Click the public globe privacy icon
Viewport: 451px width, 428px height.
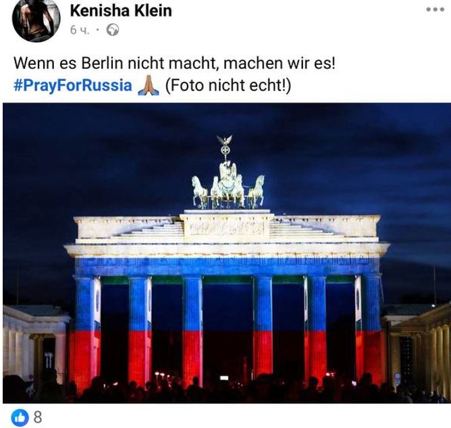pos(113,30)
